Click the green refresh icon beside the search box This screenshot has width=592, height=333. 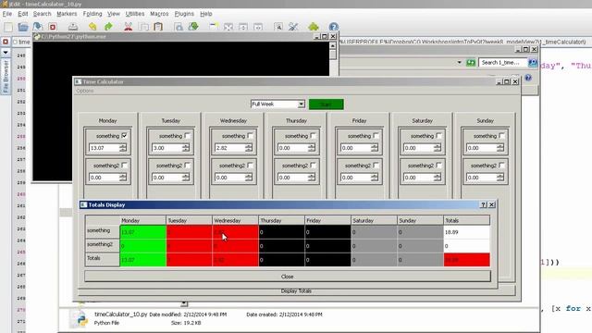click(471, 62)
